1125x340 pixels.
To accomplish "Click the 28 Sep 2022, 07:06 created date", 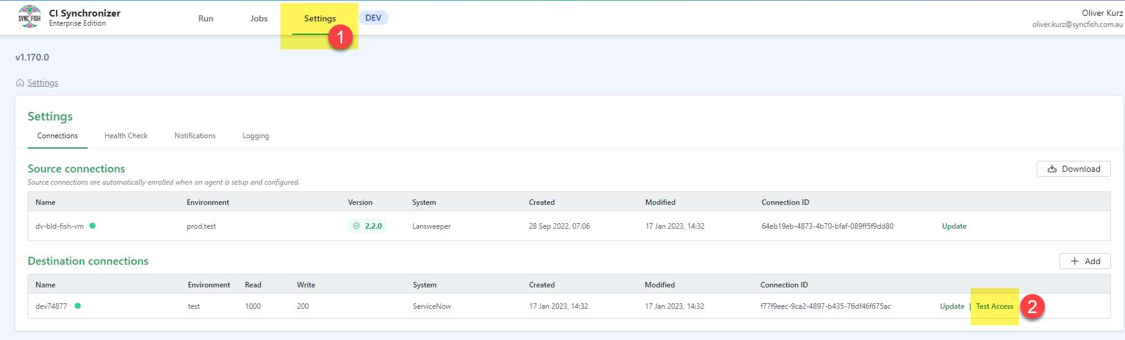I will (560, 226).
